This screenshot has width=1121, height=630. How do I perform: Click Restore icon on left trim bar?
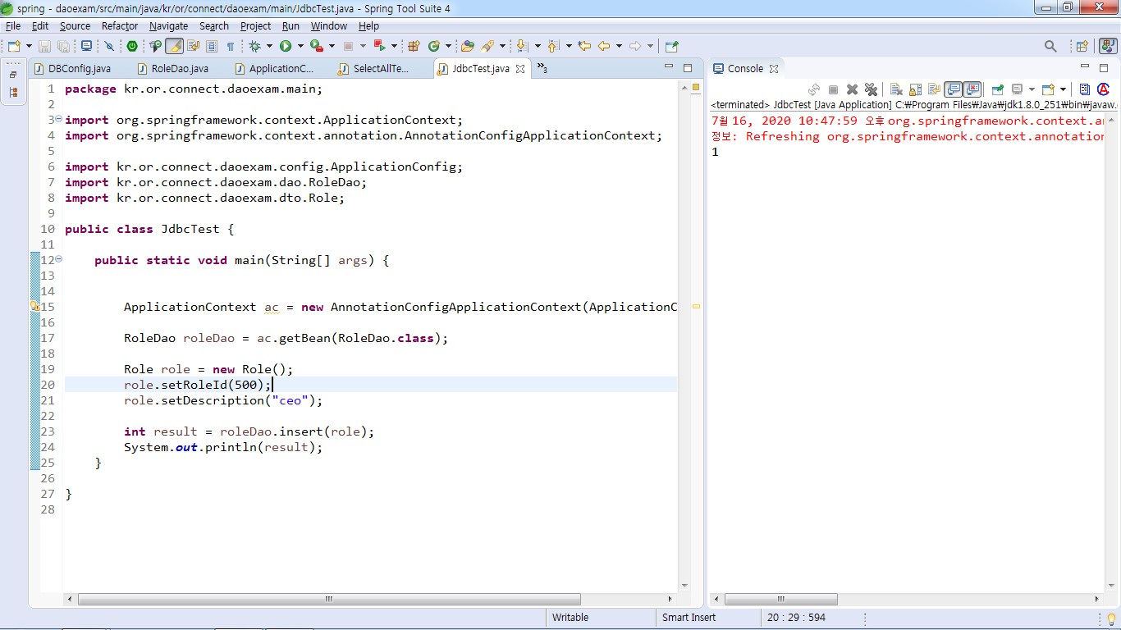pos(13,74)
